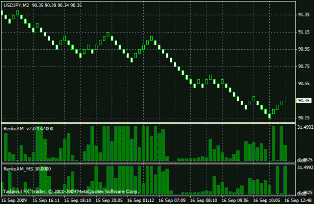Viewport: 314px width, 204px height.
Task: Click the 16 Sep 01:12 time label
Action: click(141, 200)
